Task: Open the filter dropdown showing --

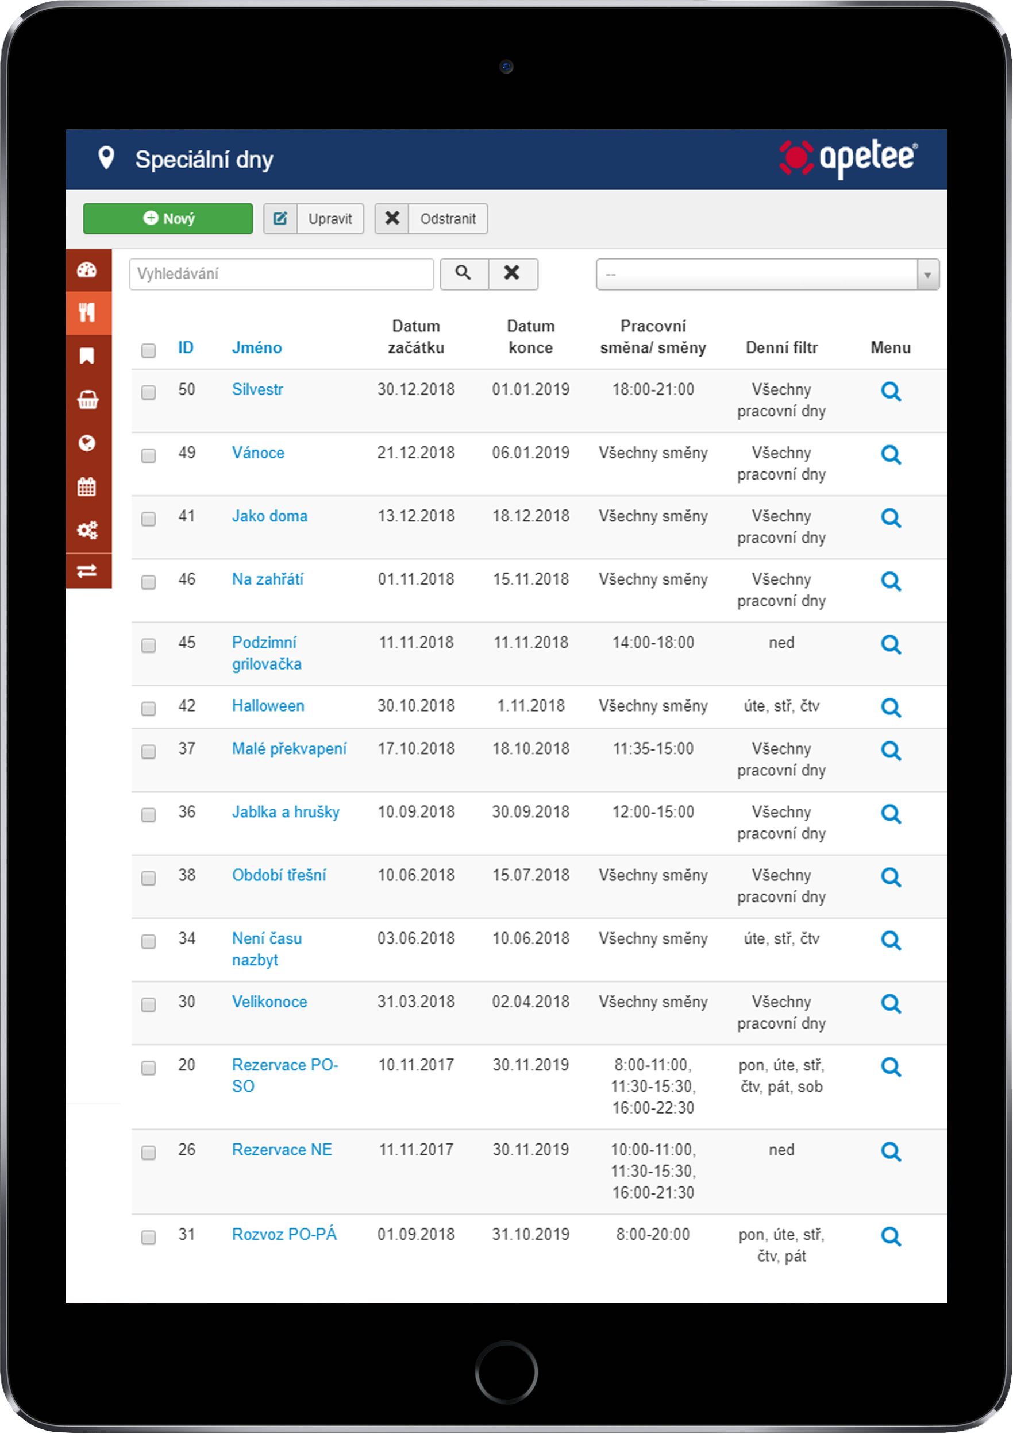Action: click(x=768, y=274)
